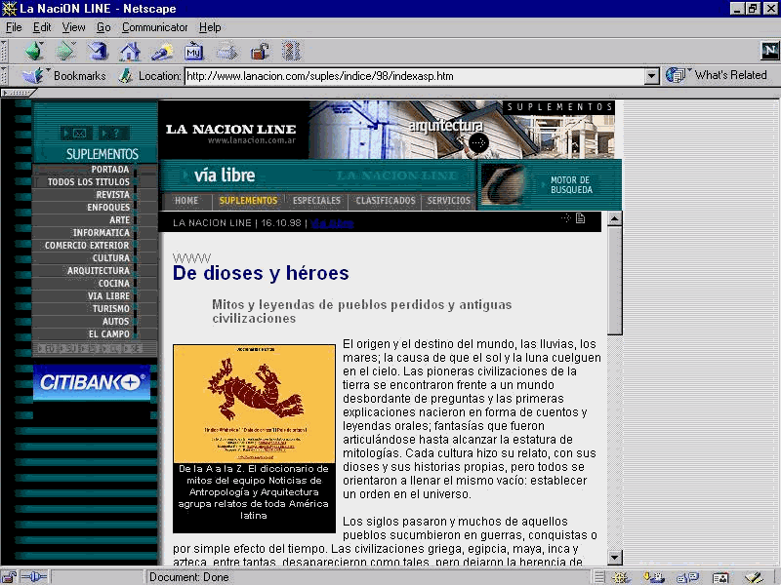Open the Security padlock toolbar icon

coord(260,52)
